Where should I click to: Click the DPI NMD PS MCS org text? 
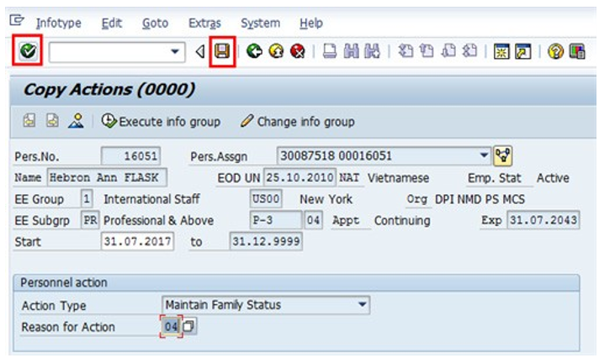point(480,199)
